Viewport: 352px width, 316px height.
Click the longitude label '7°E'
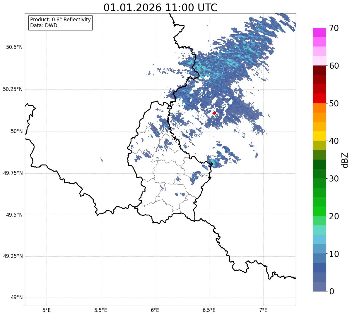point(263,310)
